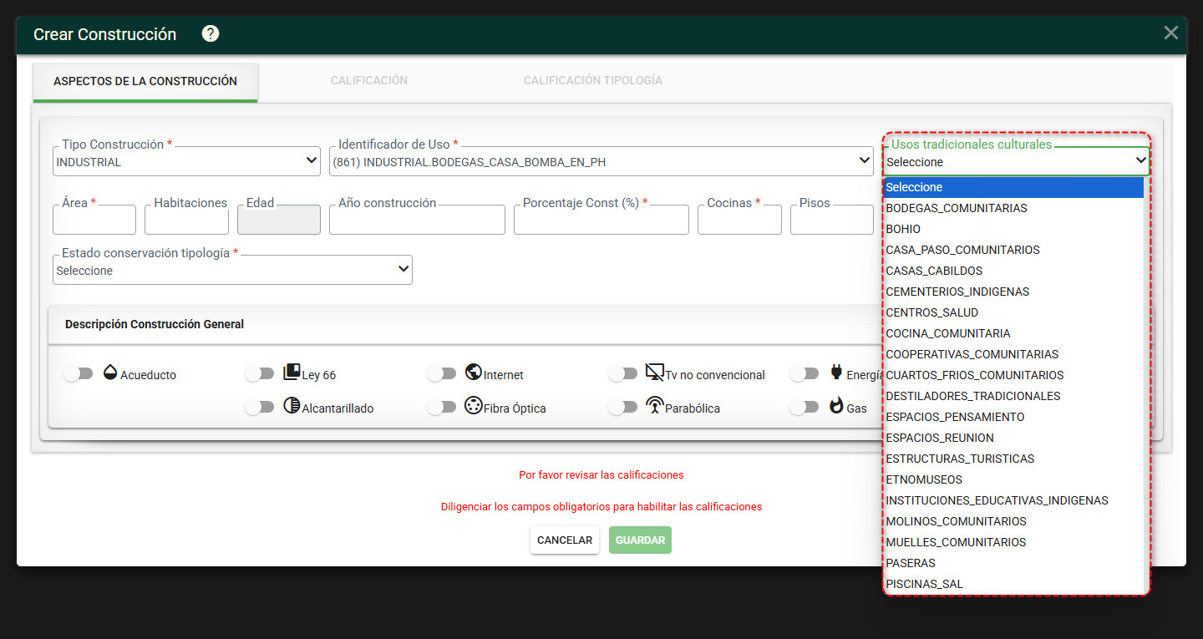Click the Internet globe icon
This screenshot has height=639, width=1203.
[474, 372]
